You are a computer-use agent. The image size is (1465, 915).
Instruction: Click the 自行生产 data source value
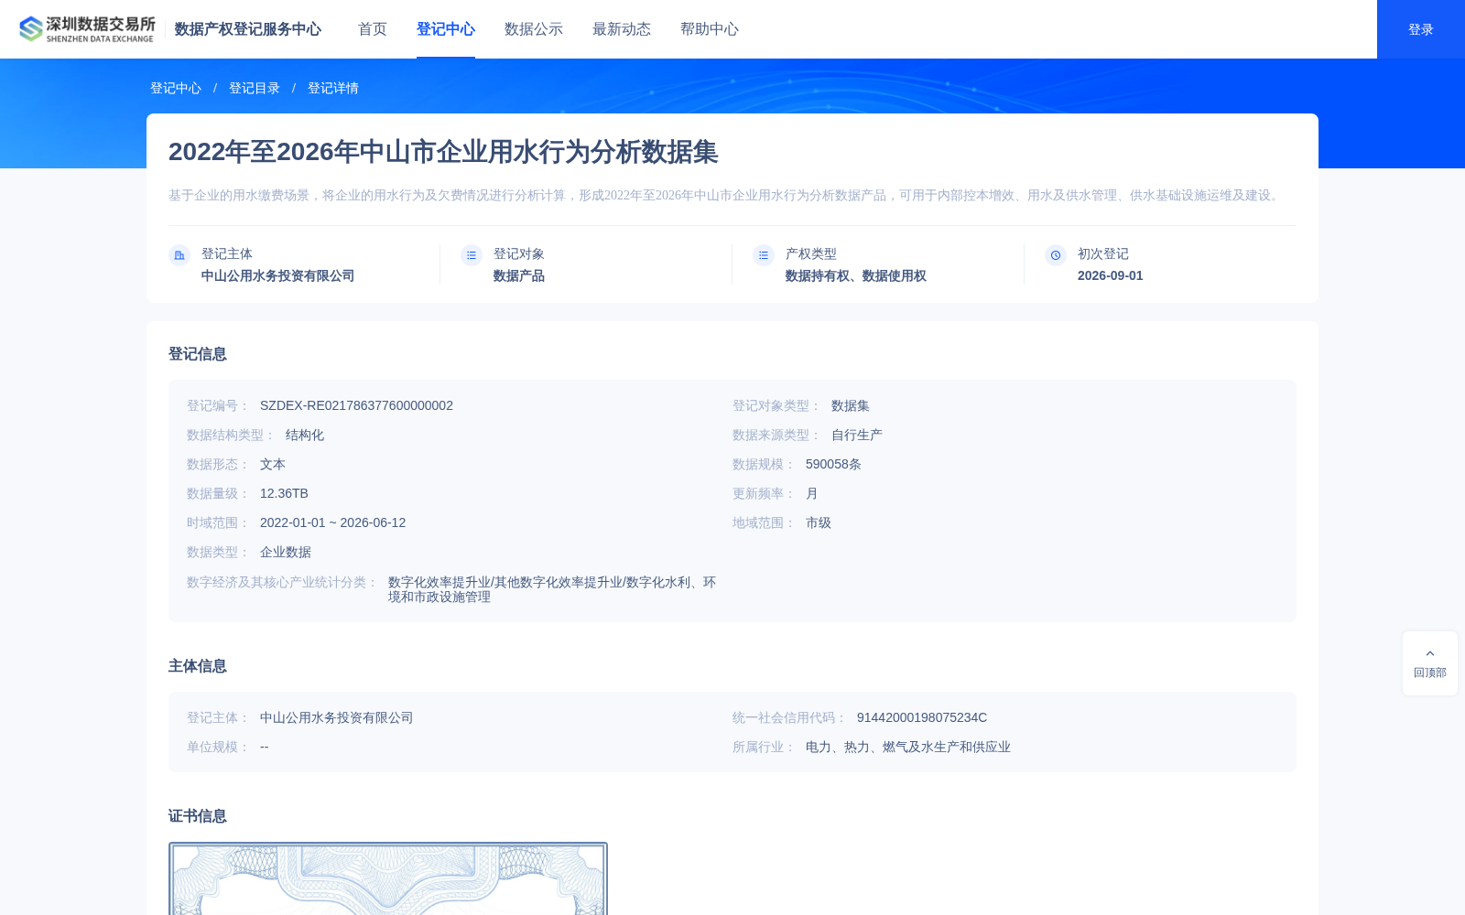[x=857, y=435]
